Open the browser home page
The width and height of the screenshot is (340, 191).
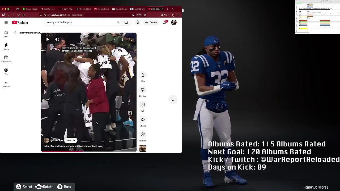(24, 15)
